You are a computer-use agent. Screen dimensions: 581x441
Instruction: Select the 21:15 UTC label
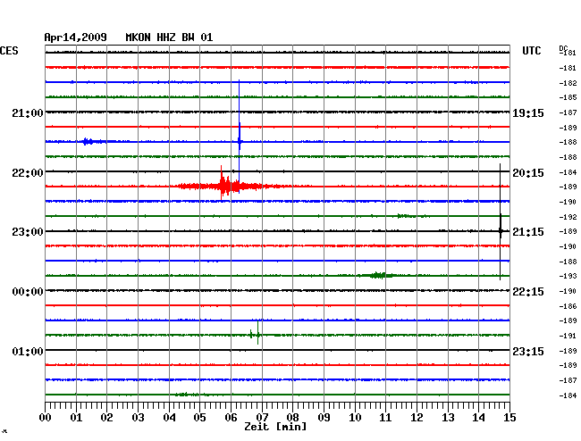point(528,232)
